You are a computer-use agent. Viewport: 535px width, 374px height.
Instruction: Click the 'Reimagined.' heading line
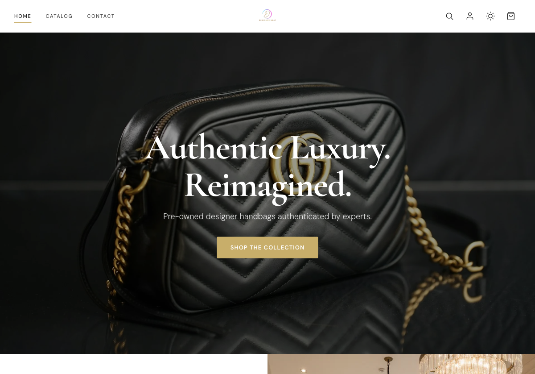tap(267, 185)
